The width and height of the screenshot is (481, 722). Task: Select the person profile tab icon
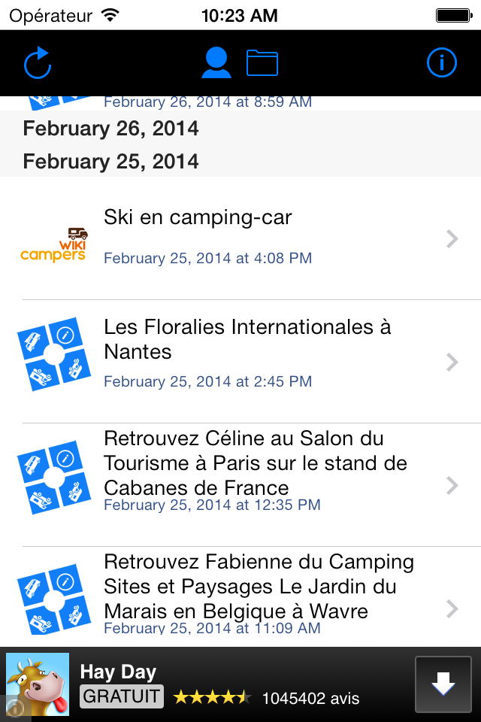[x=216, y=63]
